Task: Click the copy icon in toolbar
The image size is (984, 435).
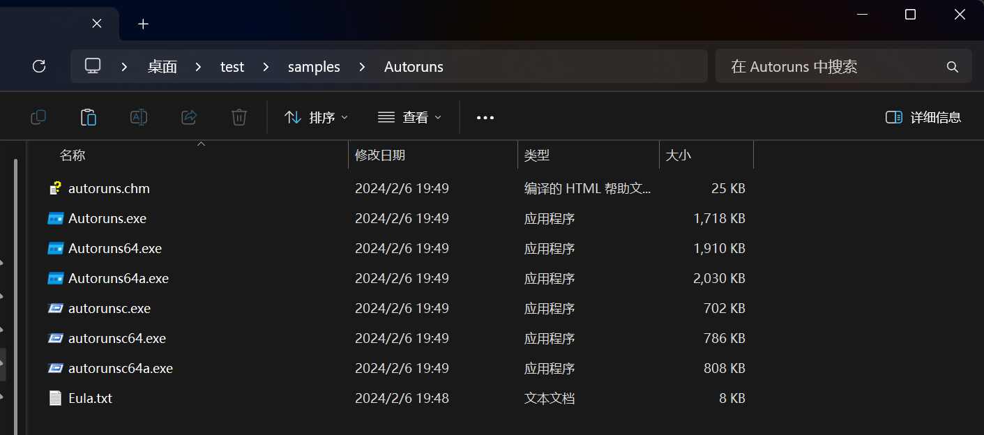Action: (x=38, y=117)
